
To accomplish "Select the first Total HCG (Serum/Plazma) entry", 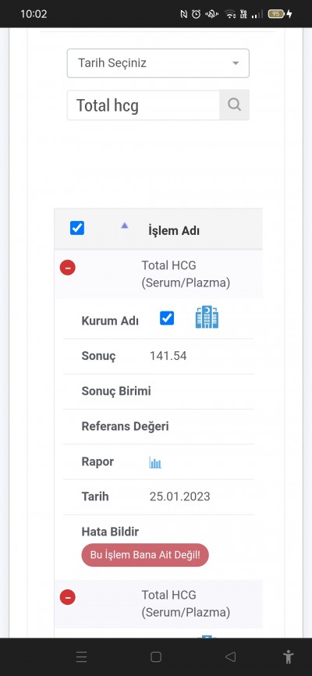I will (x=186, y=274).
